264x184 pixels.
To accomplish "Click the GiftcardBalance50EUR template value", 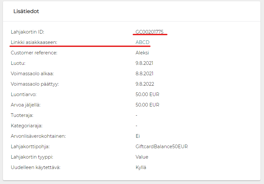I will point(161,147).
